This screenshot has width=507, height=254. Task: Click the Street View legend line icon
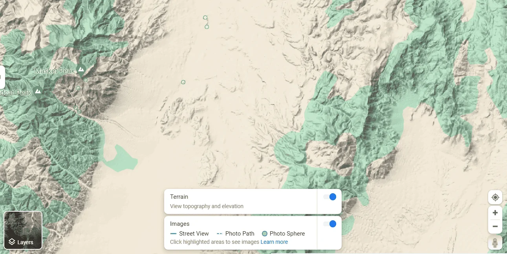point(173,234)
